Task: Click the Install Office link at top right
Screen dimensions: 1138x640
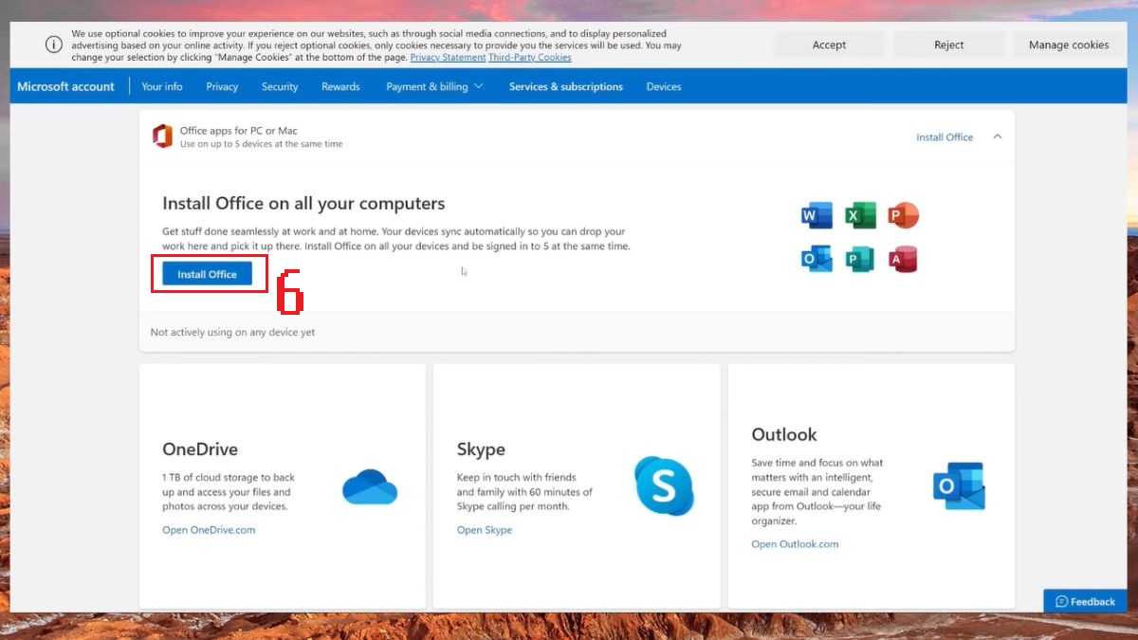Action: point(945,137)
